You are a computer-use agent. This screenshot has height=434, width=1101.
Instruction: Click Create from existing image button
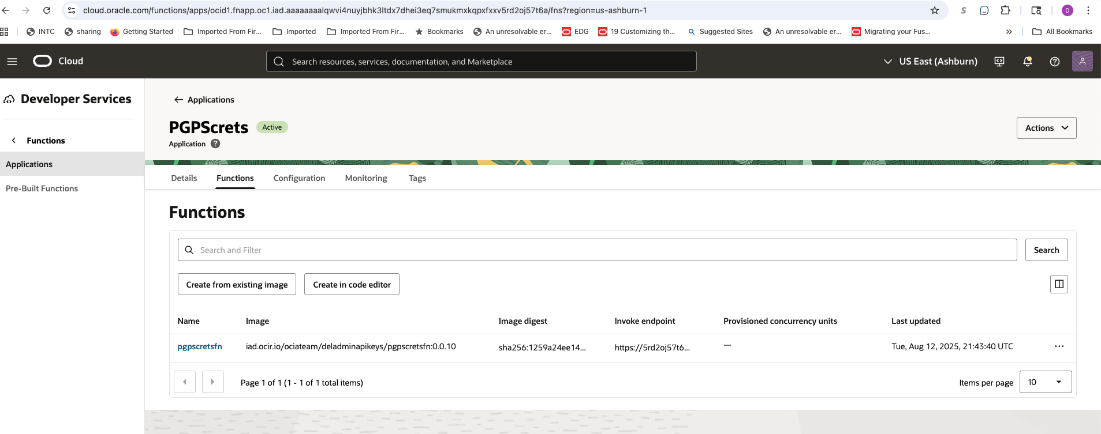tap(237, 285)
